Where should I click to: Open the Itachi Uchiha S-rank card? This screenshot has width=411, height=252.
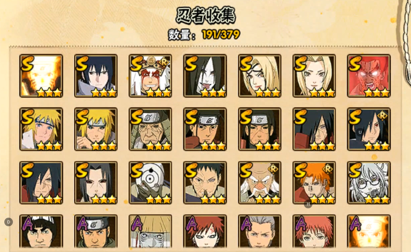96,183
